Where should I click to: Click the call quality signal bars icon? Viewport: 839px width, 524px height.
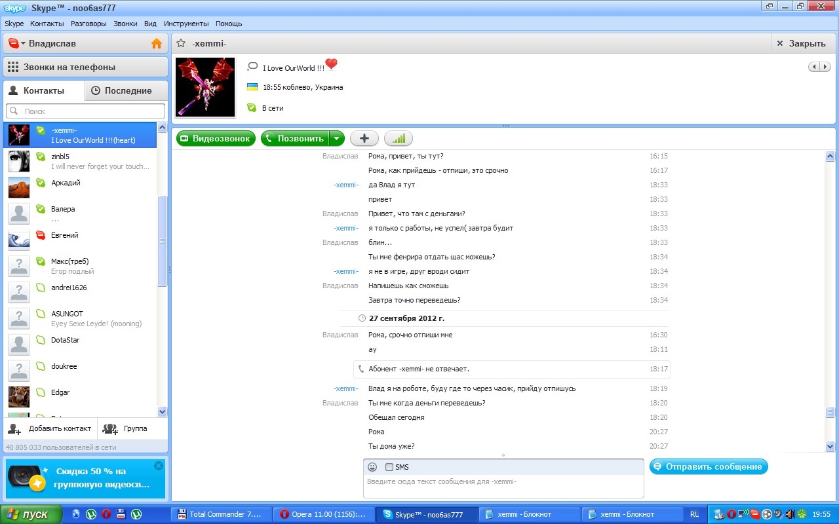point(399,138)
